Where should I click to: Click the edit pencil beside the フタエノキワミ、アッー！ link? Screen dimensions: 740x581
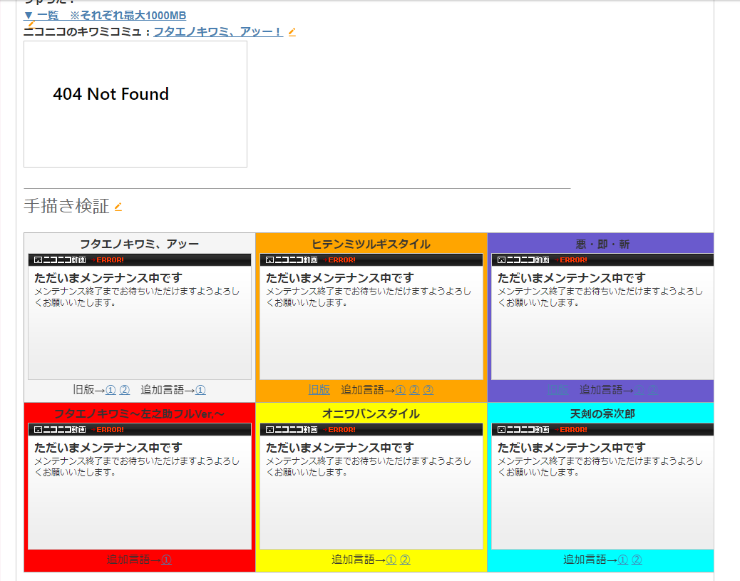[x=292, y=32]
